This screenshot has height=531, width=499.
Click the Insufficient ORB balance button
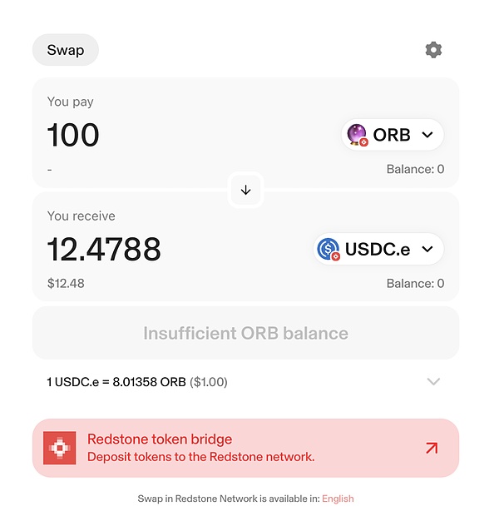pos(245,333)
